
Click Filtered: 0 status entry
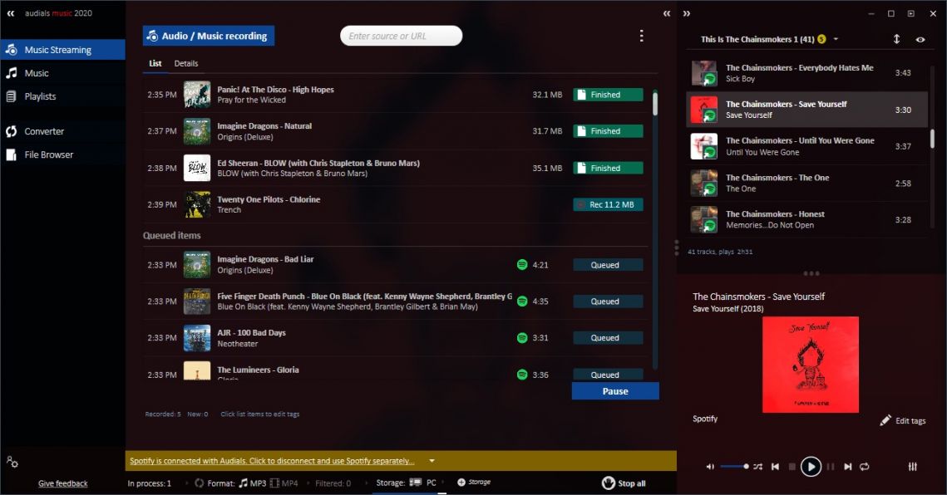[333, 483]
